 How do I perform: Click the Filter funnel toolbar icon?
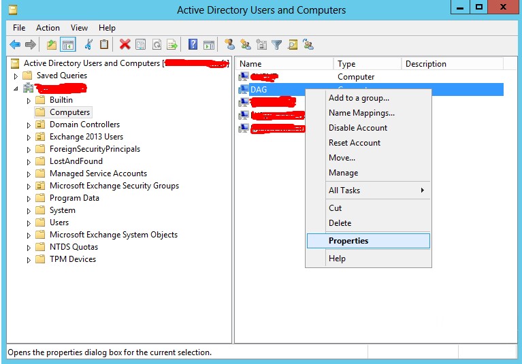(x=277, y=45)
